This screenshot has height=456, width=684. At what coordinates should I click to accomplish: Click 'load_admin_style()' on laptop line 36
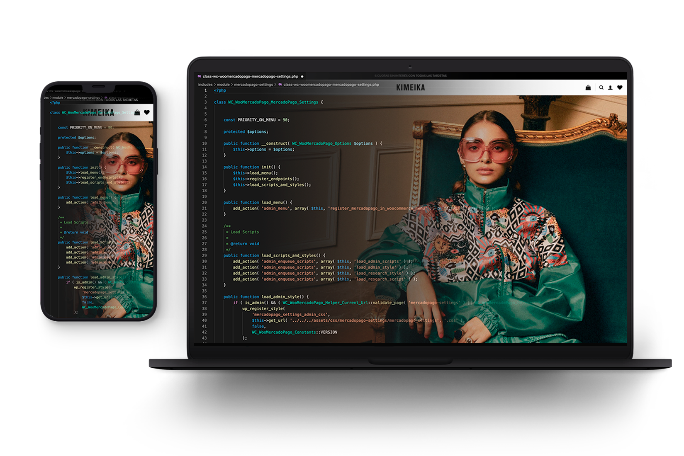click(x=285, y=297)
